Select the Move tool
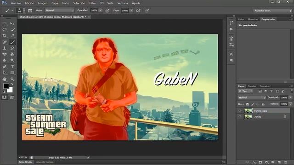The image size is (294, 165). [x=12, y=24]
